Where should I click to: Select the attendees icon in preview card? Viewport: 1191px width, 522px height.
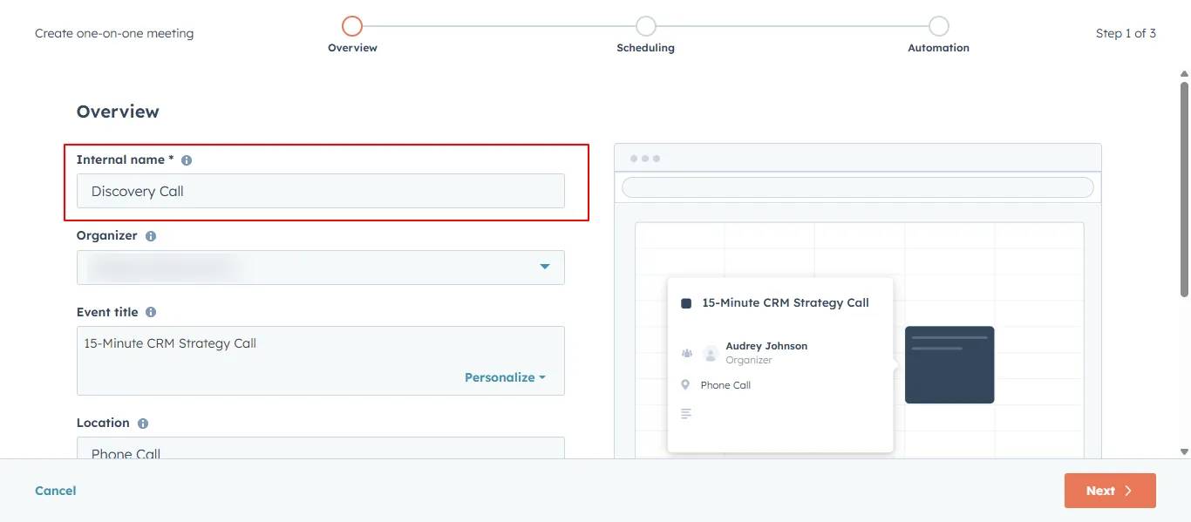pyautogui.click(x=686, y=353)
